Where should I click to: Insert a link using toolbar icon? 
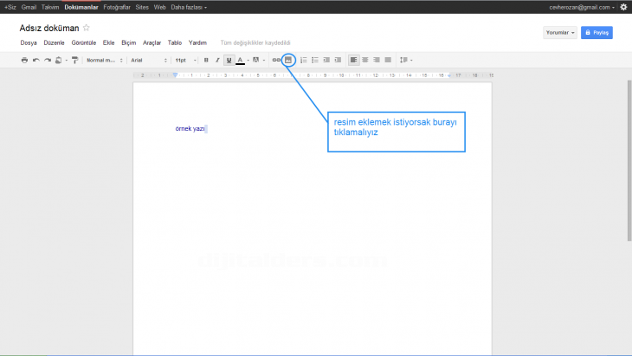click(276, 60)
